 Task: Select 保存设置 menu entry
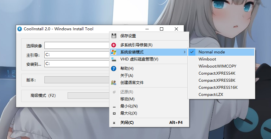[149, 36]
